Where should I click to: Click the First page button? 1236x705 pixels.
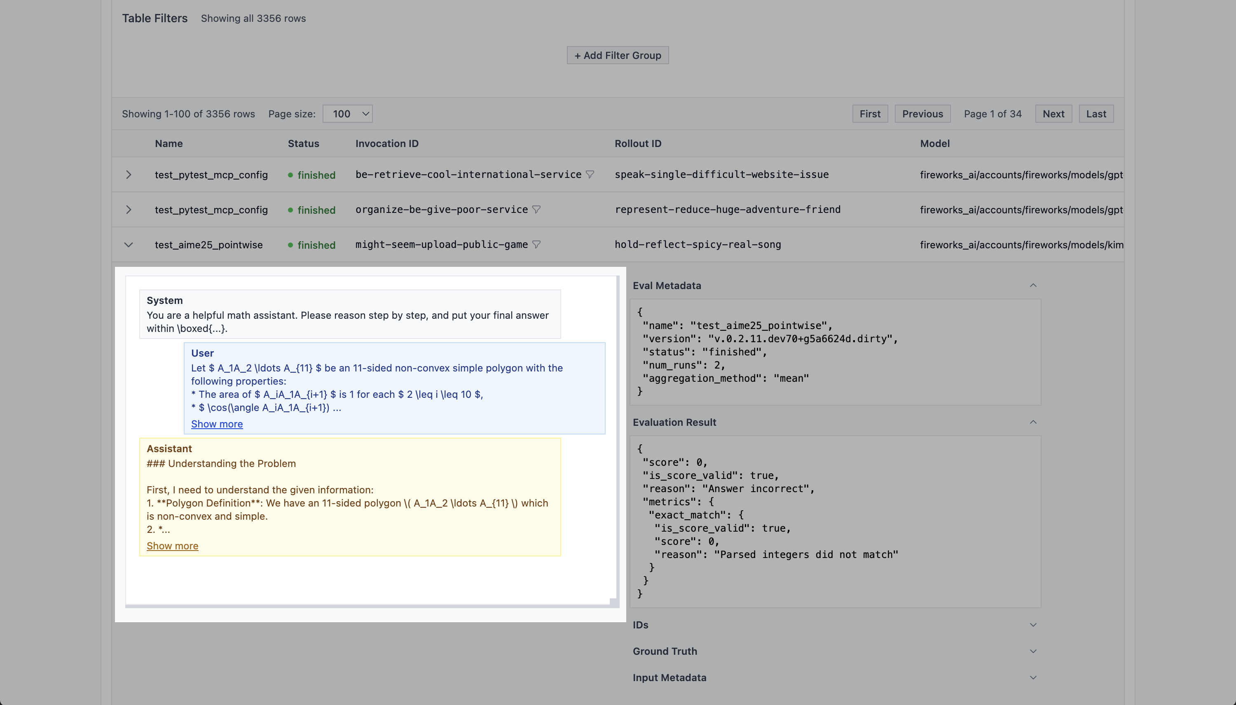pyautogui.click(x=870, y=114)
